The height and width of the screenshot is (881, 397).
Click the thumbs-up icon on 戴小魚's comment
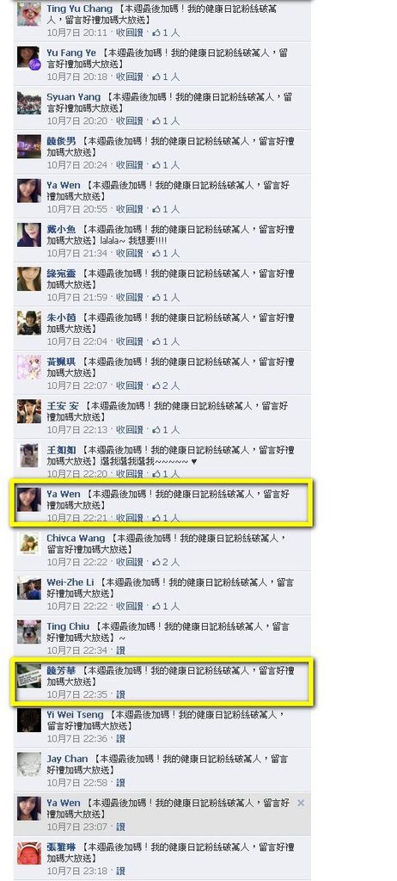[156, 254]
